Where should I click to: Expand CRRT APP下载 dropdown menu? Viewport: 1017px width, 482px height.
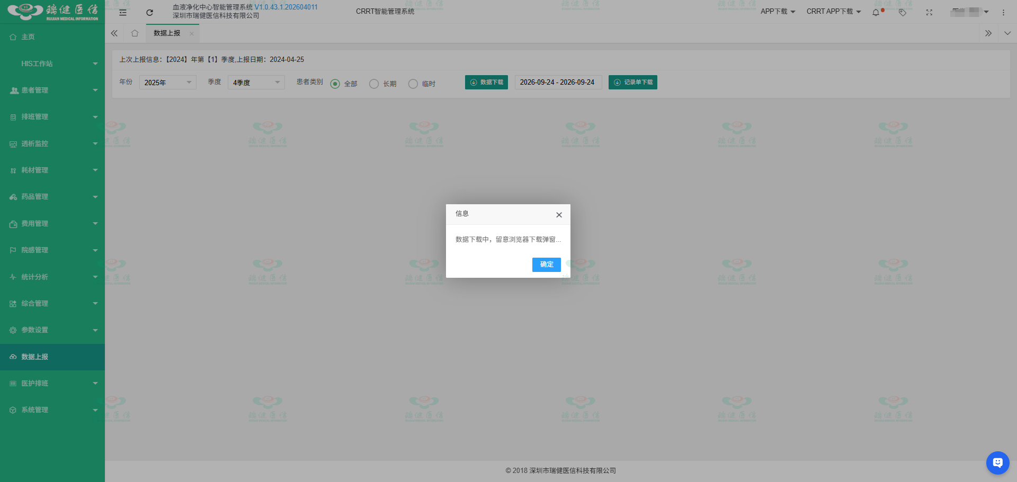click(x=833, y=12)
